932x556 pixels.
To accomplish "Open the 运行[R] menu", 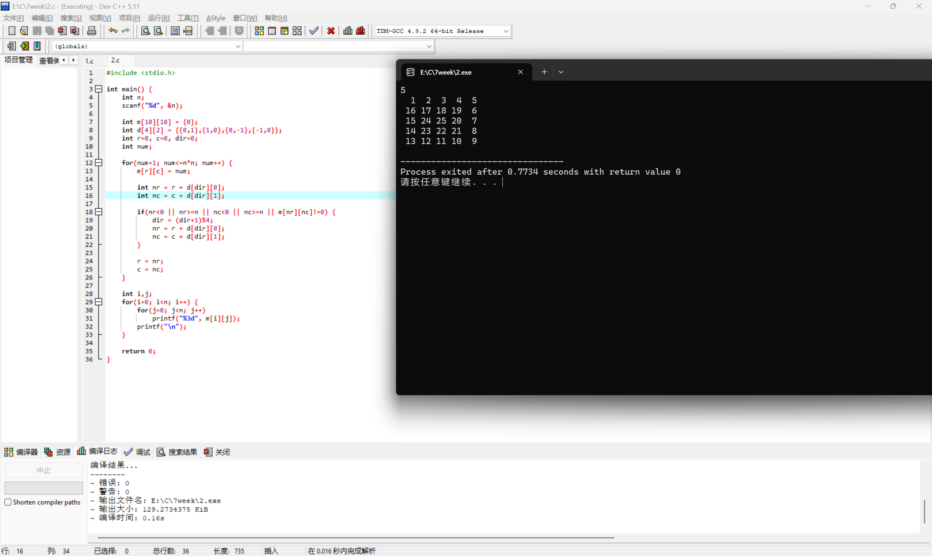I will (158, 18).
